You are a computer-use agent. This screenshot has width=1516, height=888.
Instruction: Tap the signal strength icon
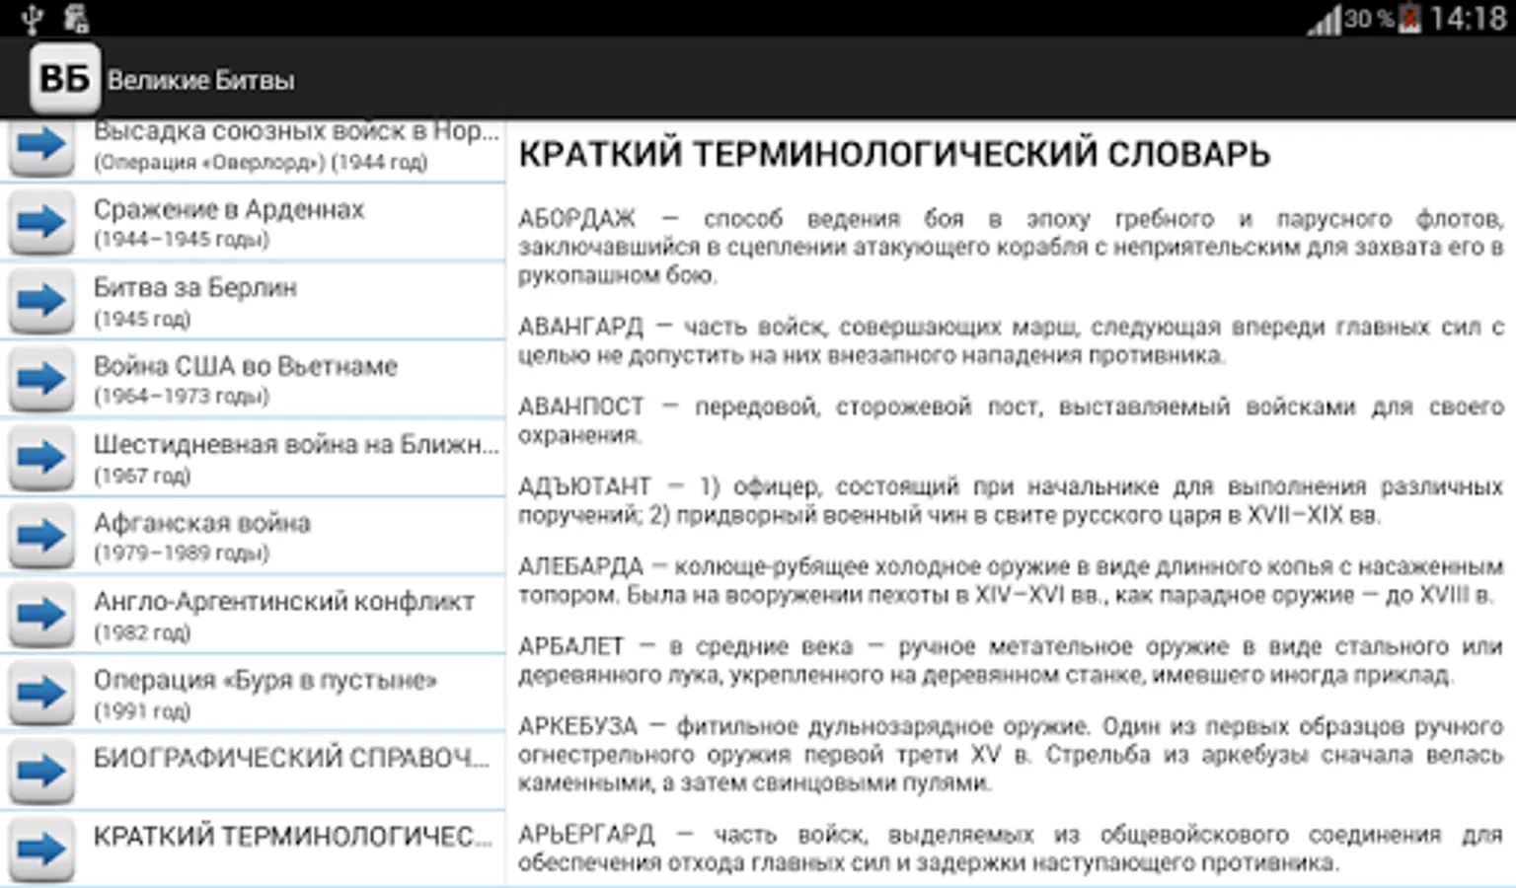click(x=1325, y=20)
